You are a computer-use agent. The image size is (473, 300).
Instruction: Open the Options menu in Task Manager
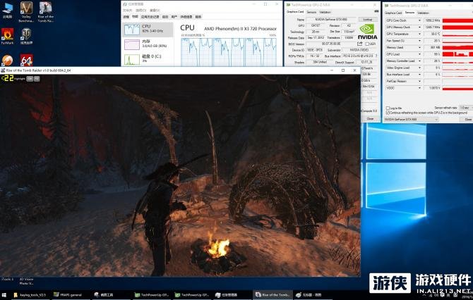pos(140,11)
